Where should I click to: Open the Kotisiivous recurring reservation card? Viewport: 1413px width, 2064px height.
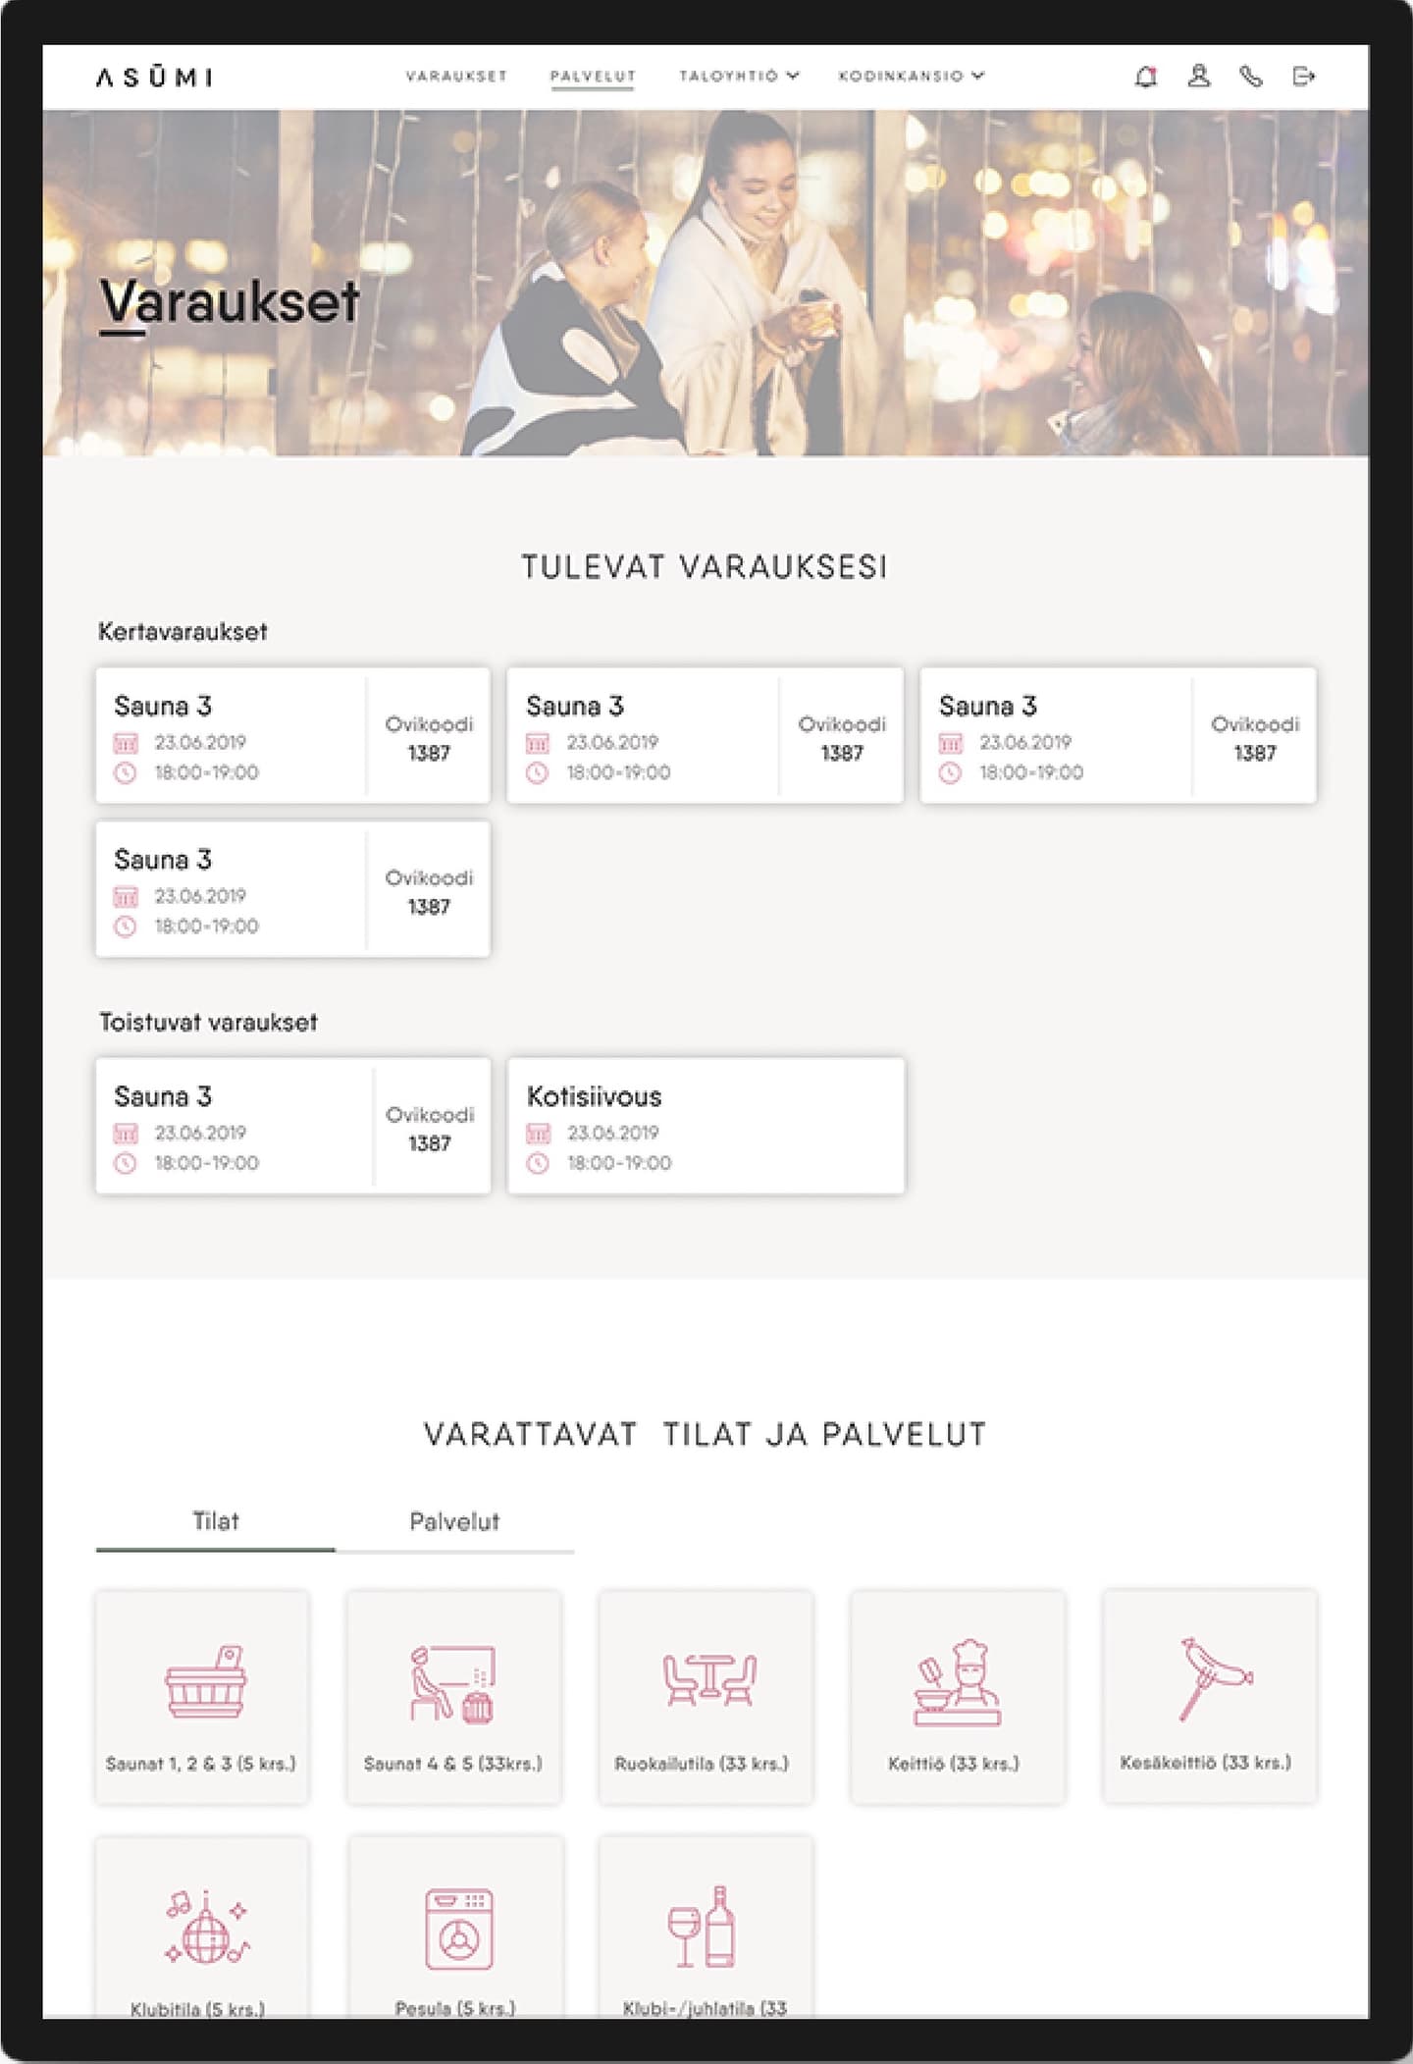tap(706, 1126)
